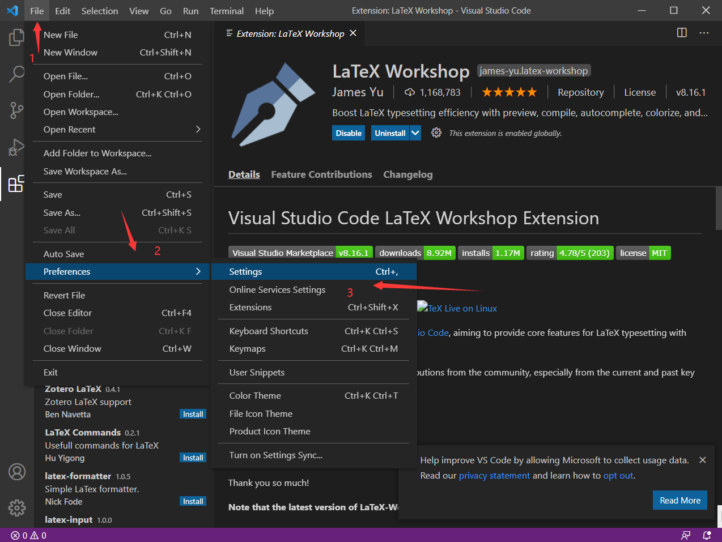The height and width of the screenshot is (542, 722).
Task: Install the latex-formatter extension
Action: [x=193, y=501]
